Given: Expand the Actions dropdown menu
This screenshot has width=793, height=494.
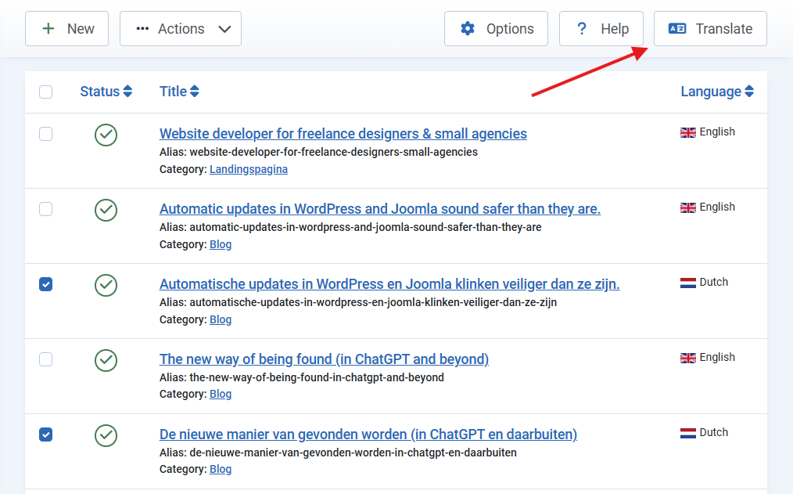Looking at the screenshot, I should click(181, 29).
